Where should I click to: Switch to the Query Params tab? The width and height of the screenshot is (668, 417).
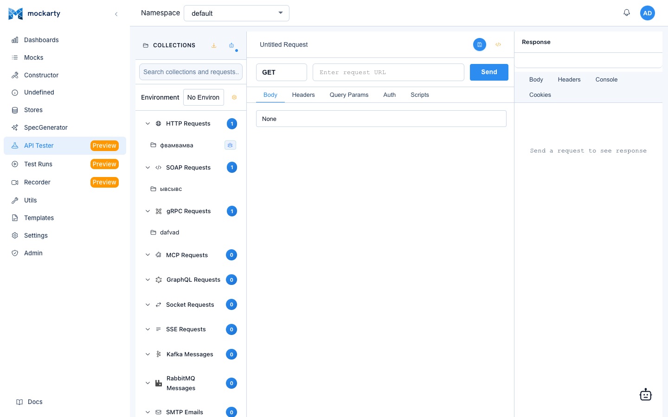[349, 95]
